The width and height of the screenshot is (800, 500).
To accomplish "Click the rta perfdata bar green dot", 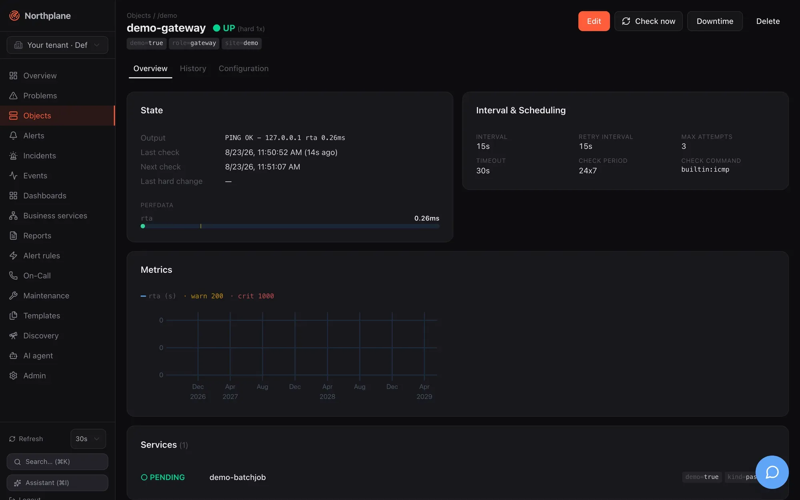I will 143,226.
